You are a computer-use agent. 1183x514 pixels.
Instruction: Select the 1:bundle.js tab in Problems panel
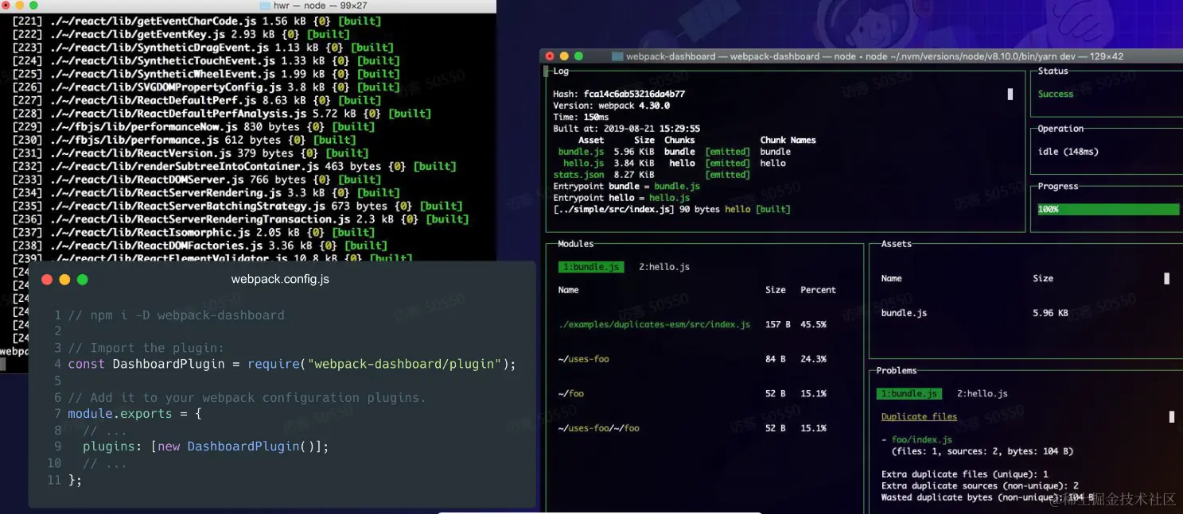pyautogui.click(x=909, y=393)
